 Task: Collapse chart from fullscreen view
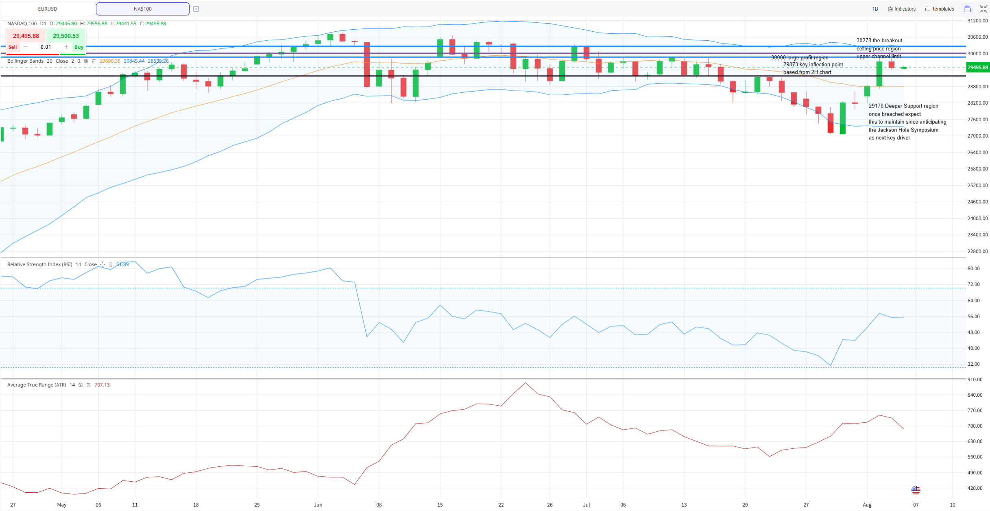(983, 9)
